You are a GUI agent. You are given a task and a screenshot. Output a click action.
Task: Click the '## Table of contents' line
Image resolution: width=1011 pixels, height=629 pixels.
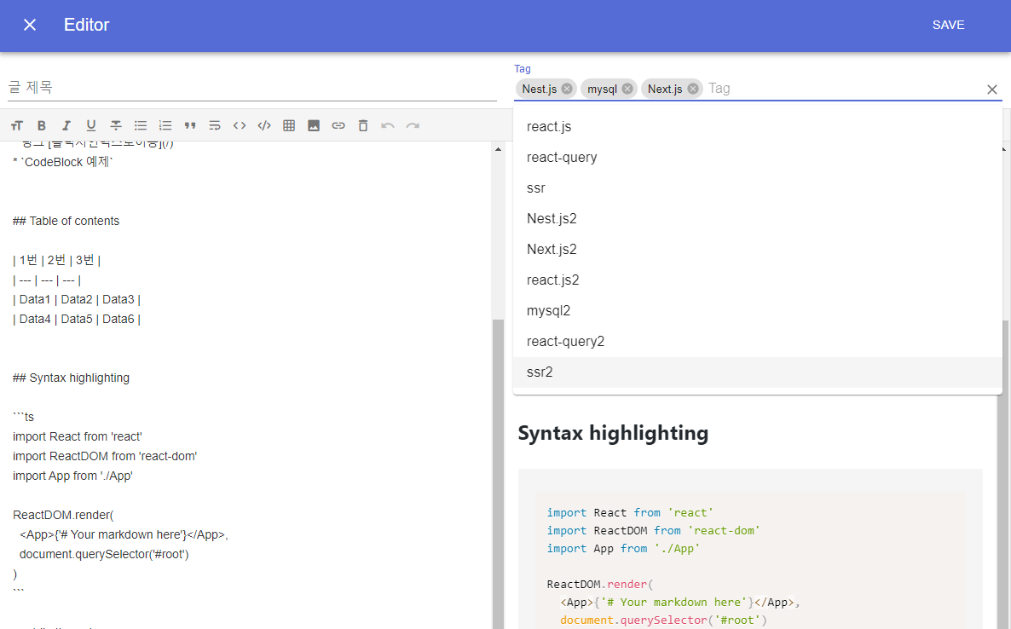click(66, 221)
